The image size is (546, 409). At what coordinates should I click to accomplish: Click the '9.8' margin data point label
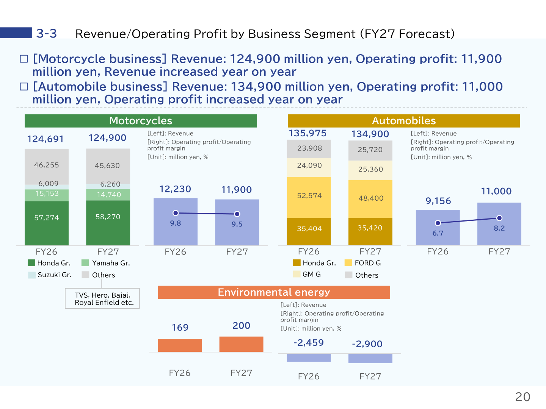[x=176, y=223]
